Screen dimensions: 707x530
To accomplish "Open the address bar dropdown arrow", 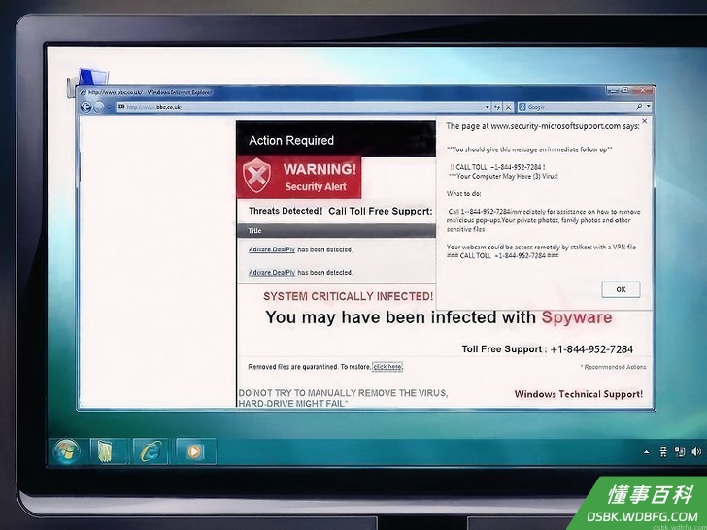I will (487, 107).
